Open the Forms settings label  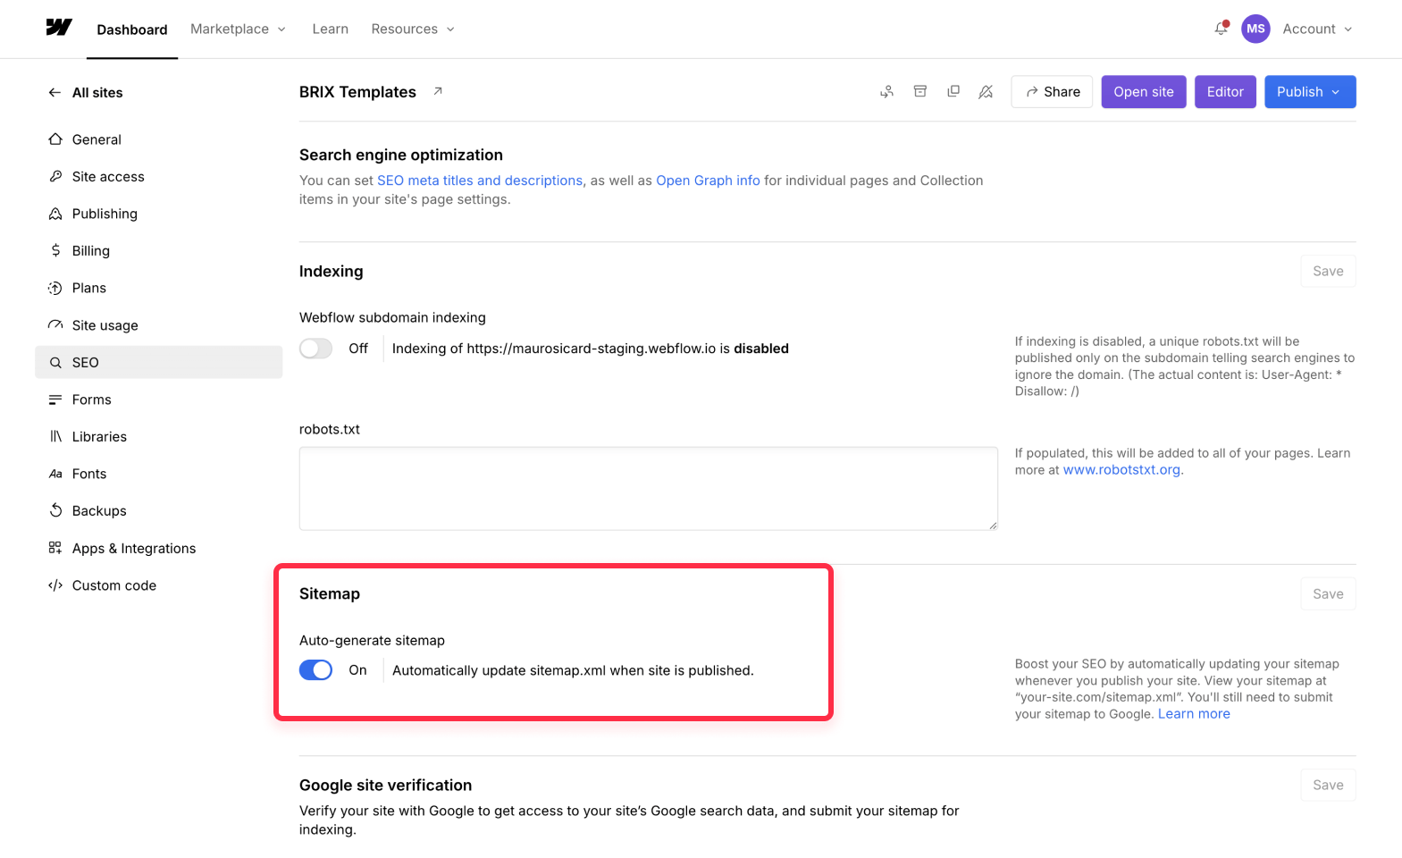pyautogui.click(x=92, y=400)
